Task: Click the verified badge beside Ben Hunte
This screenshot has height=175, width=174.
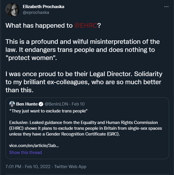Action: [41, 104]
